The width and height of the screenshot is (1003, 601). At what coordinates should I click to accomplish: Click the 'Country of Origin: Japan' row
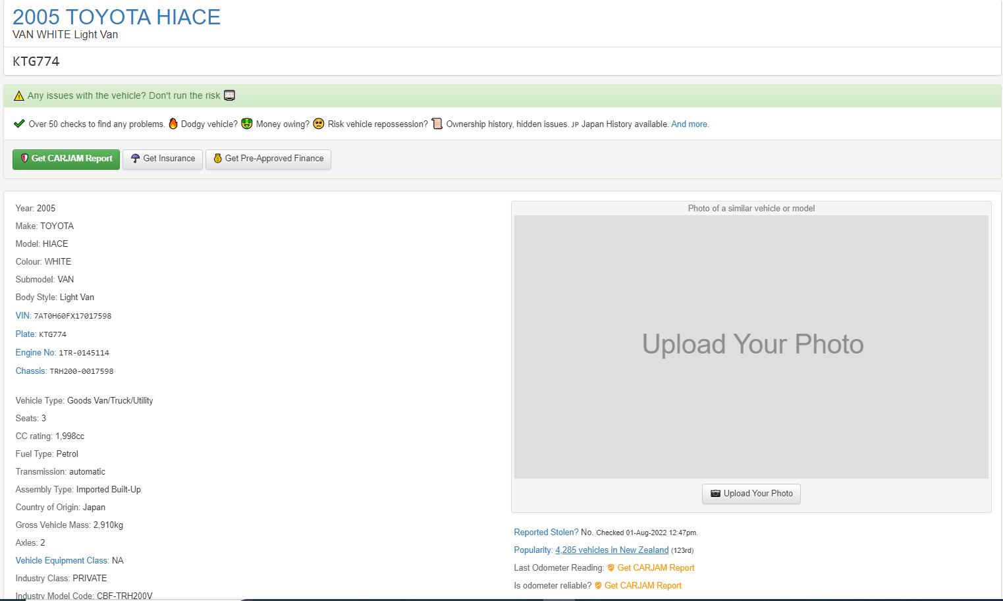[x=61, y=508]
